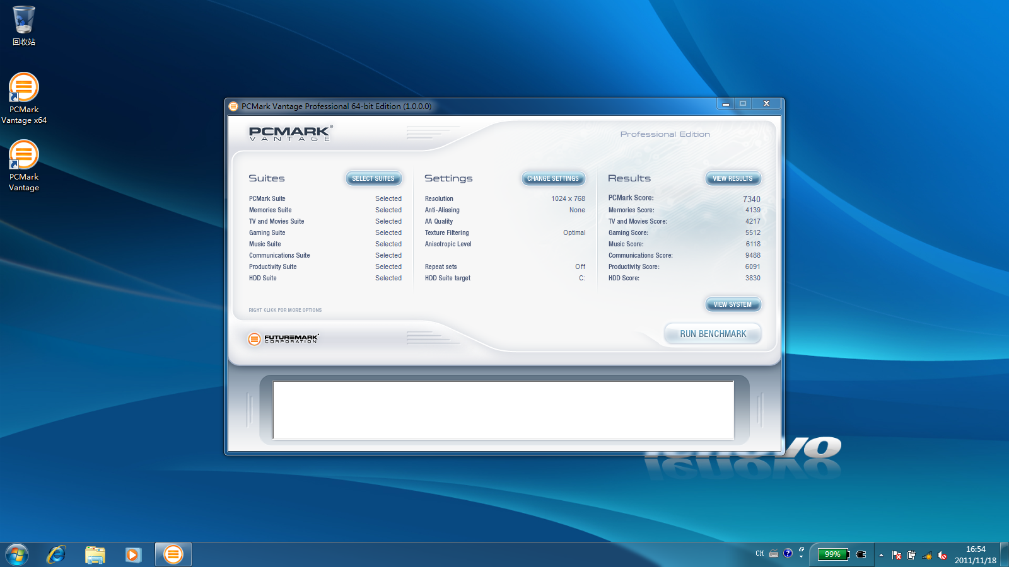Click the PCMark Score value 7340
The width and height of the screenshot is (1009, 567).
click(x=752, y=199)
